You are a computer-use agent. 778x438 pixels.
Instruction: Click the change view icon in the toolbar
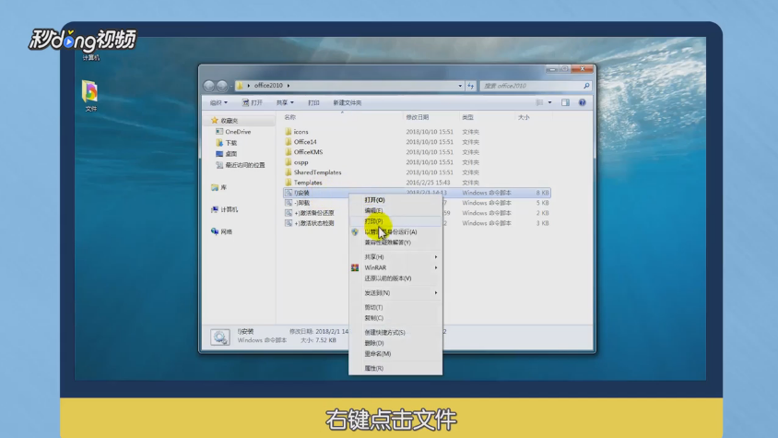pos(539,102)
